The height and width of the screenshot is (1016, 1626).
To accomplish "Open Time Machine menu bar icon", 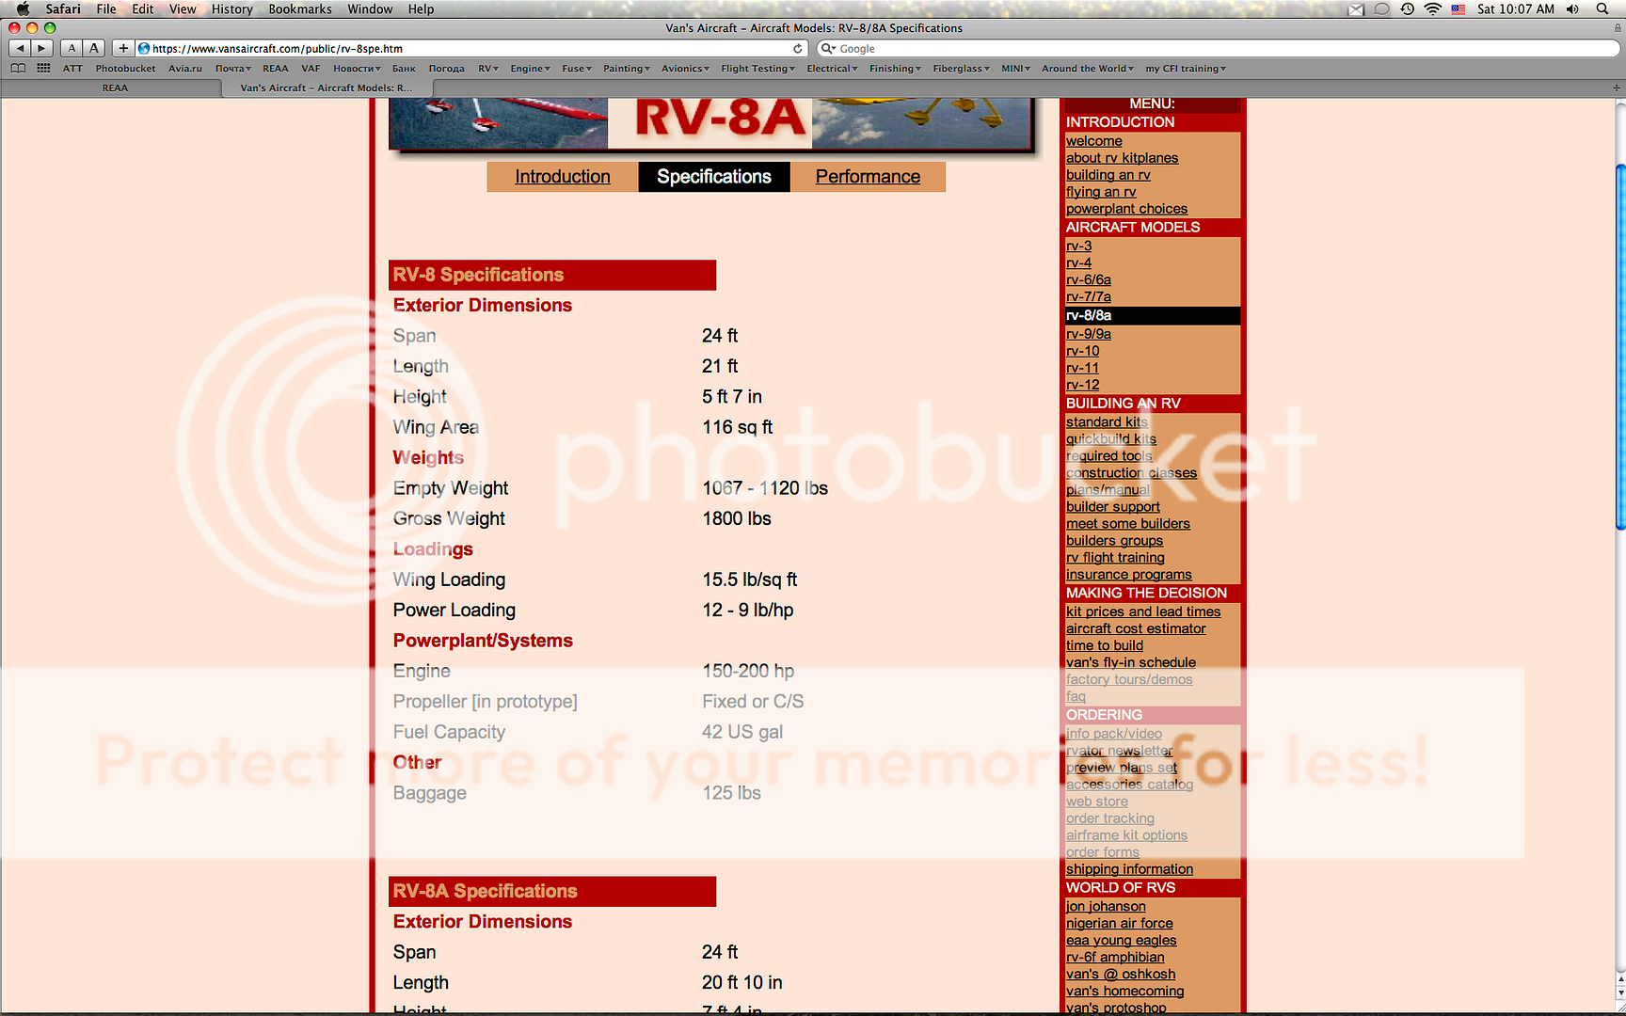I will coord(1407,9).
